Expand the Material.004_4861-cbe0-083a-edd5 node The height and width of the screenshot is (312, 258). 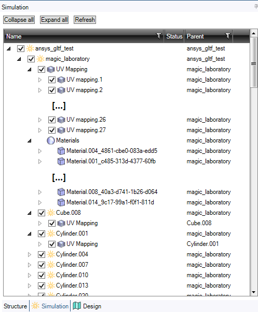[40, 151]
